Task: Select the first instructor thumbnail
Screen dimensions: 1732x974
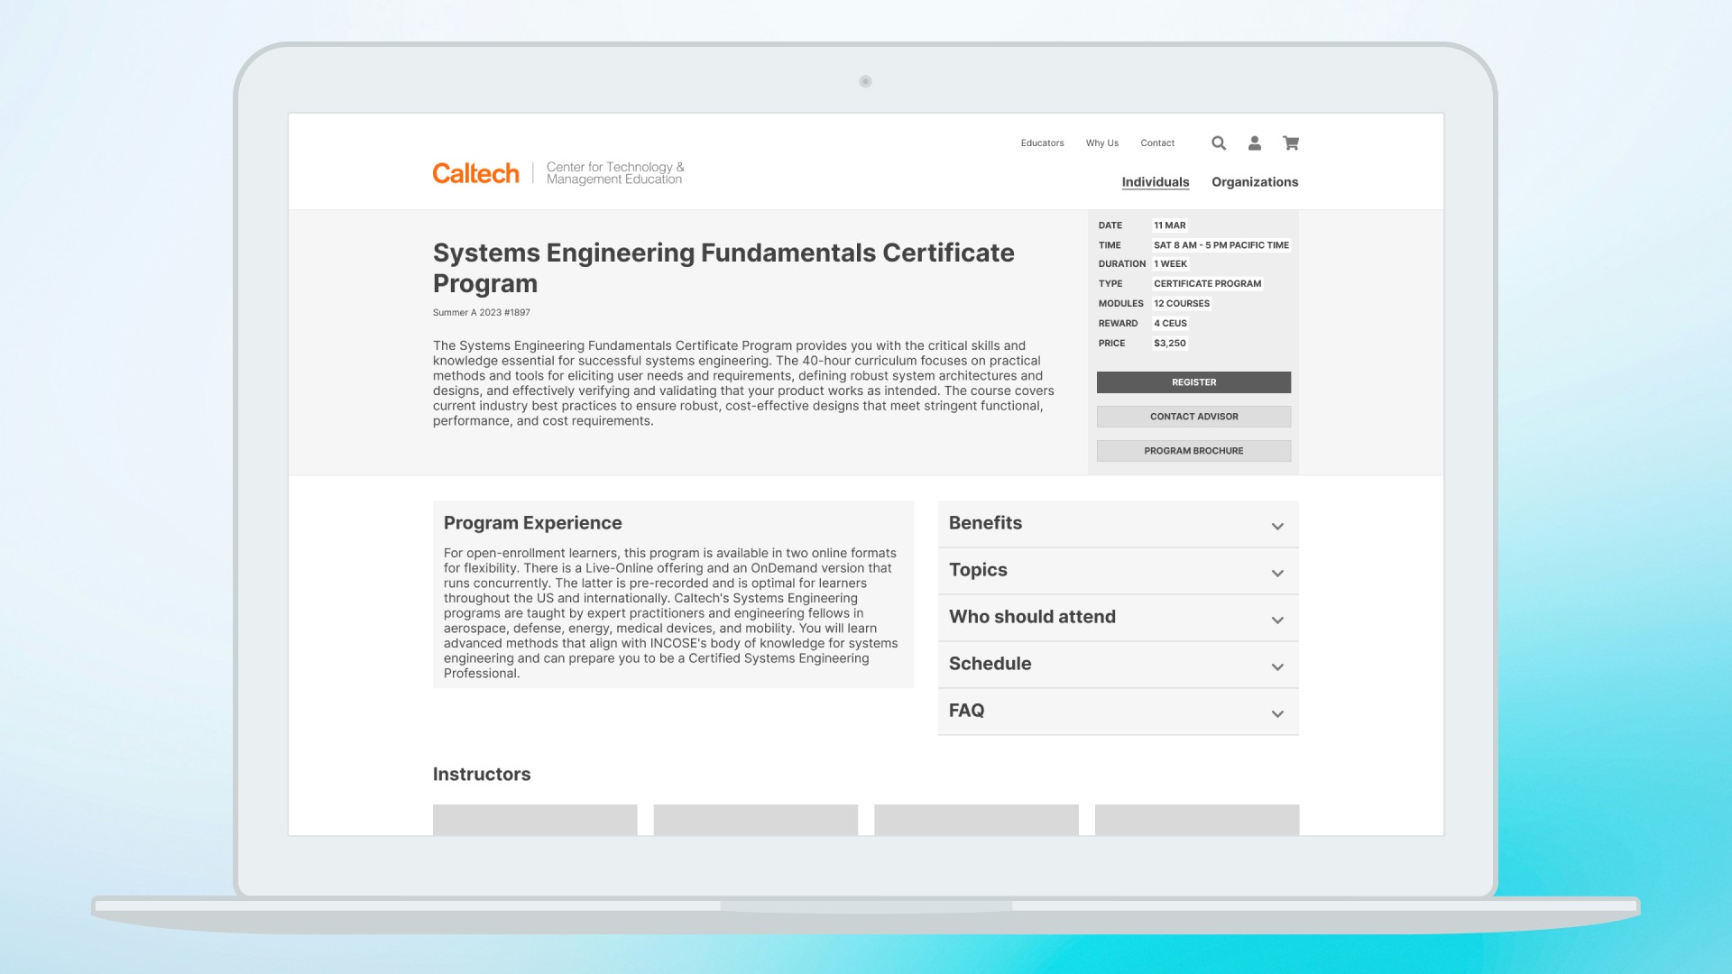Action: coord(535,819)
